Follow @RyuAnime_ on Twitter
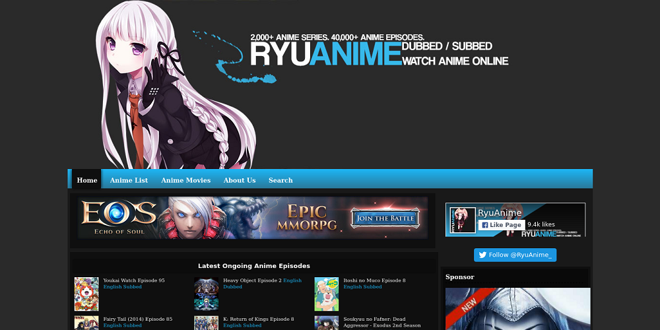 515,255
